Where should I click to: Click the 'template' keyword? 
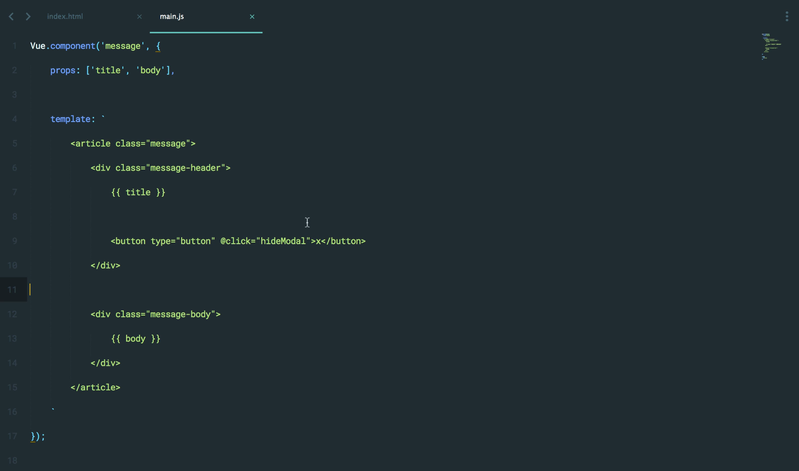[x=71, y=119]
